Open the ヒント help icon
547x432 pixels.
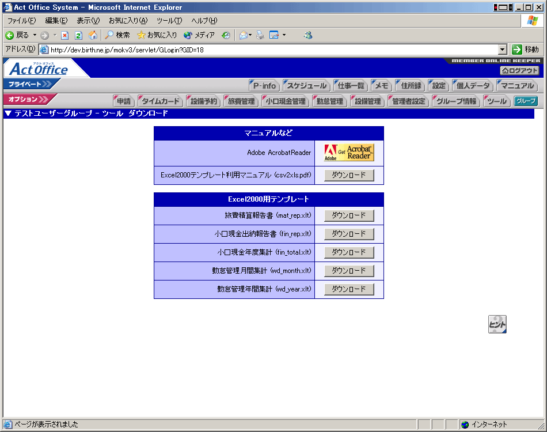tap(497, 324)
